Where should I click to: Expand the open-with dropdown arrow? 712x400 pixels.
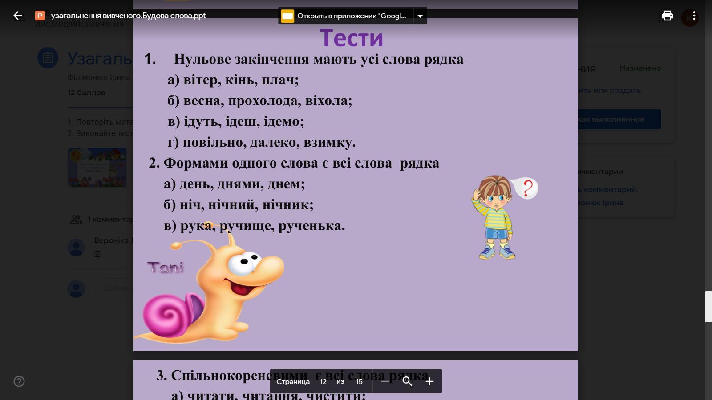[420, 16]
